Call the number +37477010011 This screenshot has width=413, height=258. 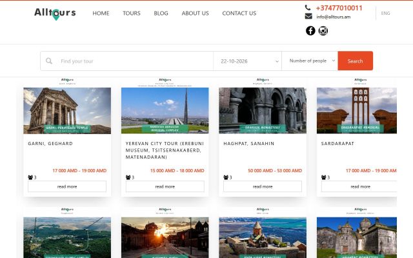click(339, 8)
